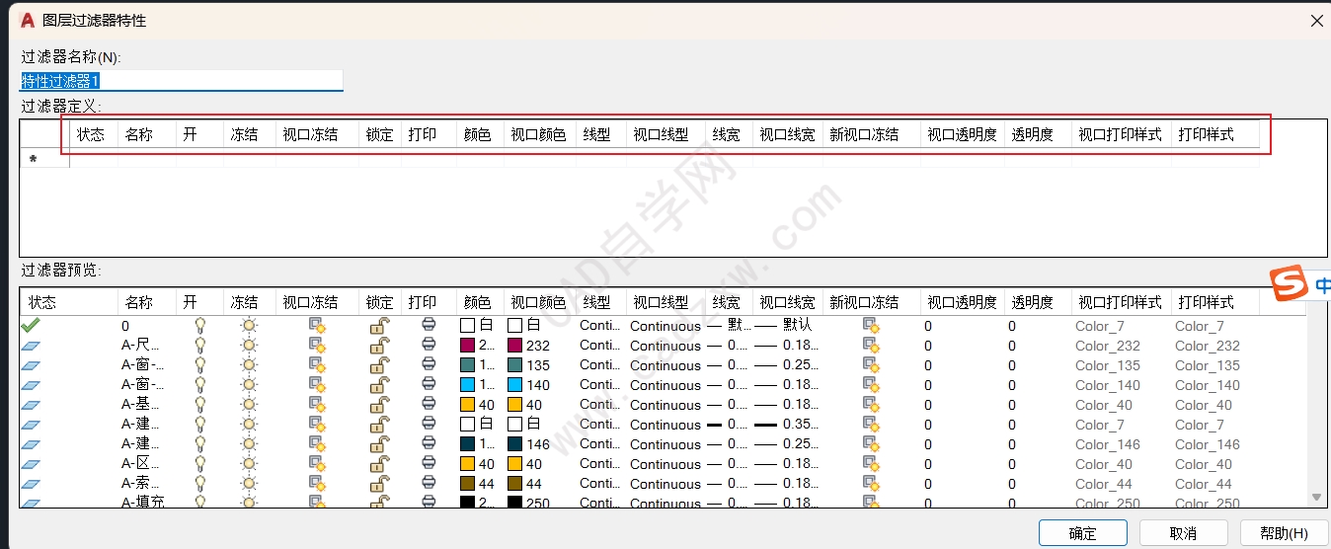Click the 取消 button

click(1183, 533)
